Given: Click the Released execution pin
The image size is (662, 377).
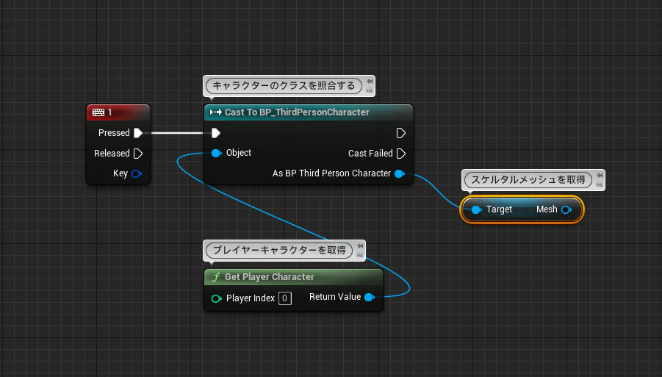Looking at the screenshot, I should (138, 154).
